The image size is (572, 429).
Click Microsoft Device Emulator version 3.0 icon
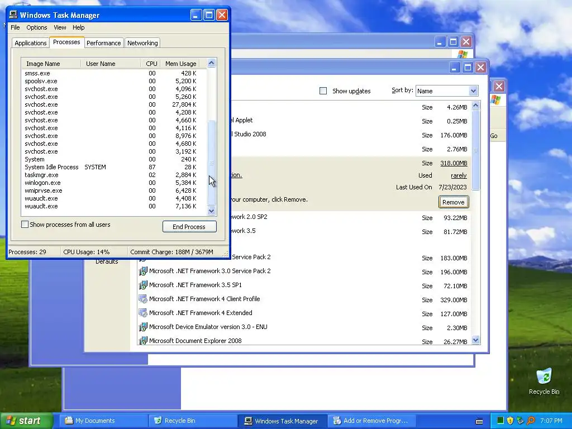pos(143,327)
